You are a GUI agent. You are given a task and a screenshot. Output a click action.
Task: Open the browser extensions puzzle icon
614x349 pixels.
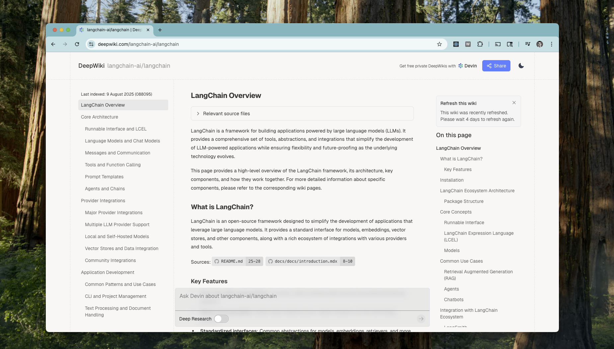point(480,44)
